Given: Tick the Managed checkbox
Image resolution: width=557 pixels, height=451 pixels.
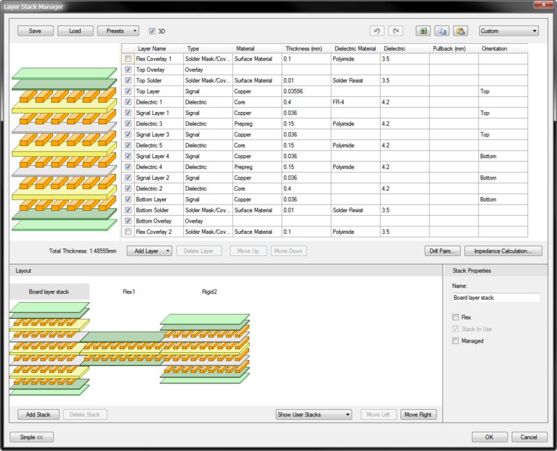Looking at the screenshot, I should pyautogui.click(x=455, y=341).
